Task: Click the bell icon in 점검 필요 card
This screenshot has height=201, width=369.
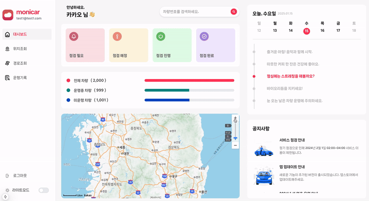Action: [74, 36]
